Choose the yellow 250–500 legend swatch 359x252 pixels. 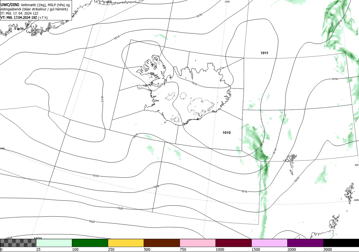126,243
